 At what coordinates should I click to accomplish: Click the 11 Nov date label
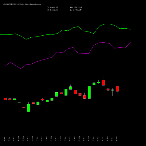click(37, 139)
